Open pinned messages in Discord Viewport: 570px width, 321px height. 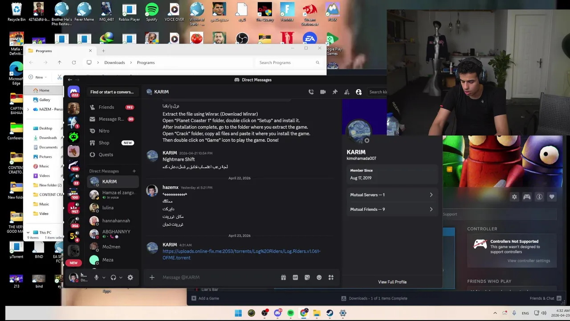(335, 92)
